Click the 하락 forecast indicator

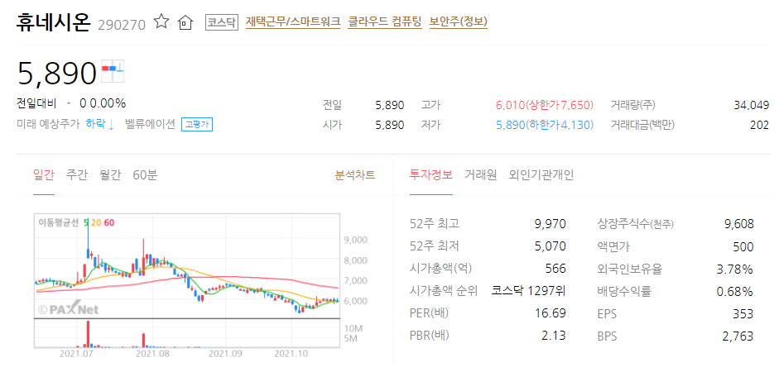pyautogui.click(x=100, y=125)
